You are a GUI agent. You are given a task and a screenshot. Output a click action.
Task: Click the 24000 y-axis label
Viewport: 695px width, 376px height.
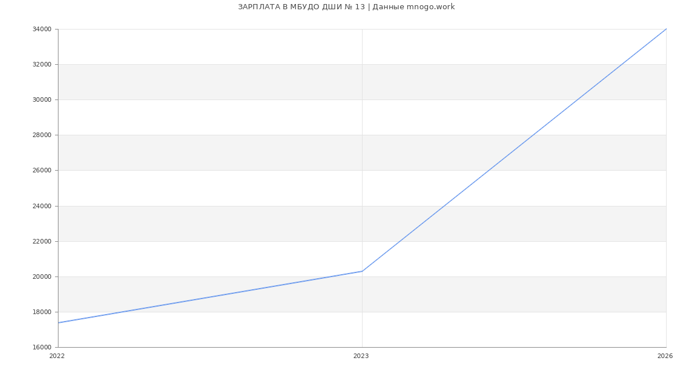tap(42, 207)
